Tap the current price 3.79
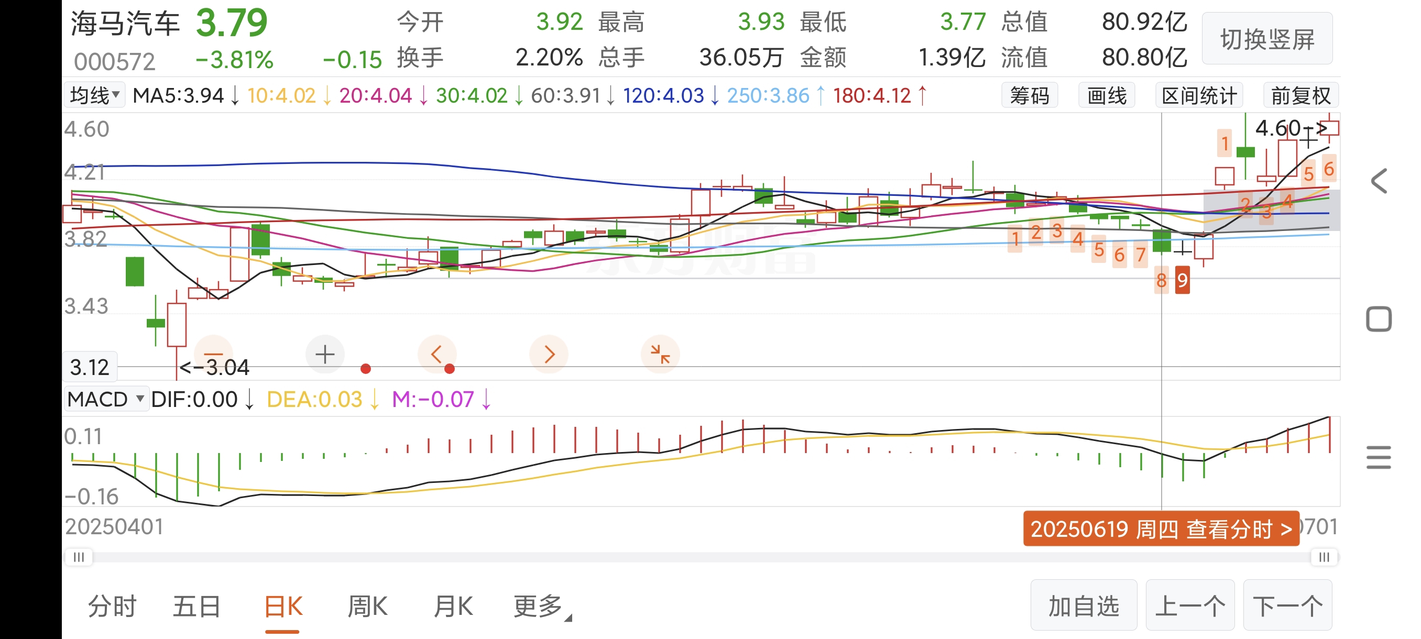 click(x=232, y=23)
